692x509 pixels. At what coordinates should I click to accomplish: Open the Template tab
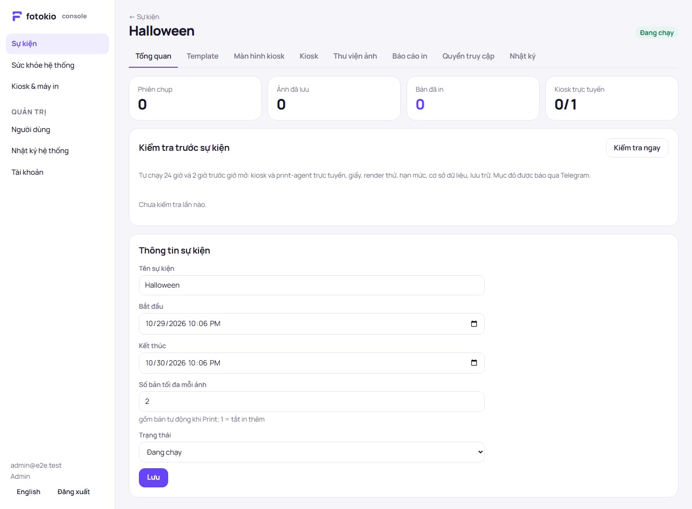[x=202, y=56]
